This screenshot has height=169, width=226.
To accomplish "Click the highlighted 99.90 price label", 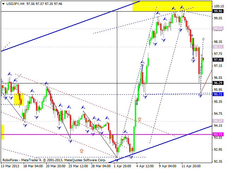I will coord(218,11).
